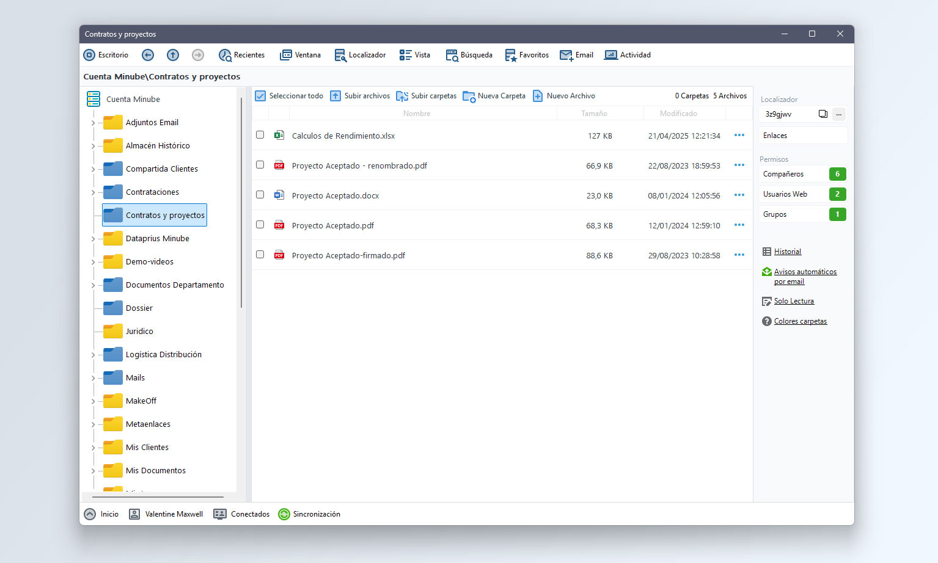Open more options for Proyecto Aceptado - renombrado.pdf

pyautogui.click(x=739, y=165)
